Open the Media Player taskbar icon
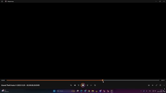The height and width of the screenshot is (93, 166). click(112, 91)
